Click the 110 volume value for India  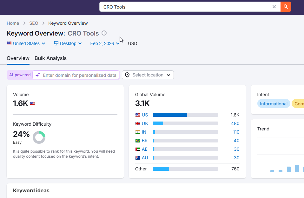pyautogui.click(x=236, y=132)
